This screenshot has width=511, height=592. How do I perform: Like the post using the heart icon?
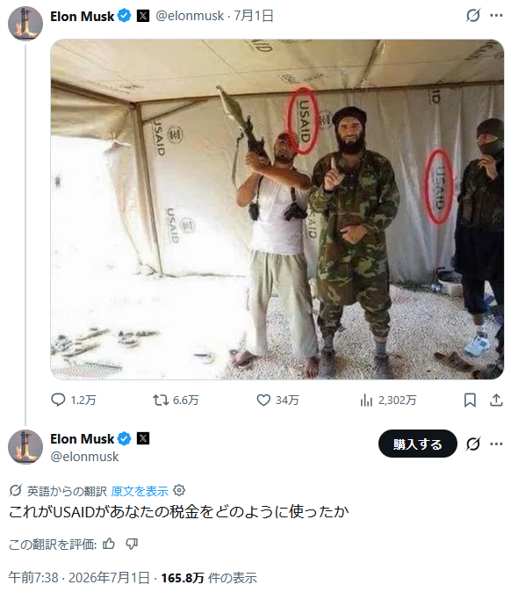click(263, 400)
